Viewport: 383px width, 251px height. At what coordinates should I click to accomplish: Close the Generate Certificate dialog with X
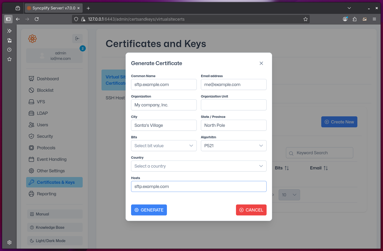click(x=261, y=63)
